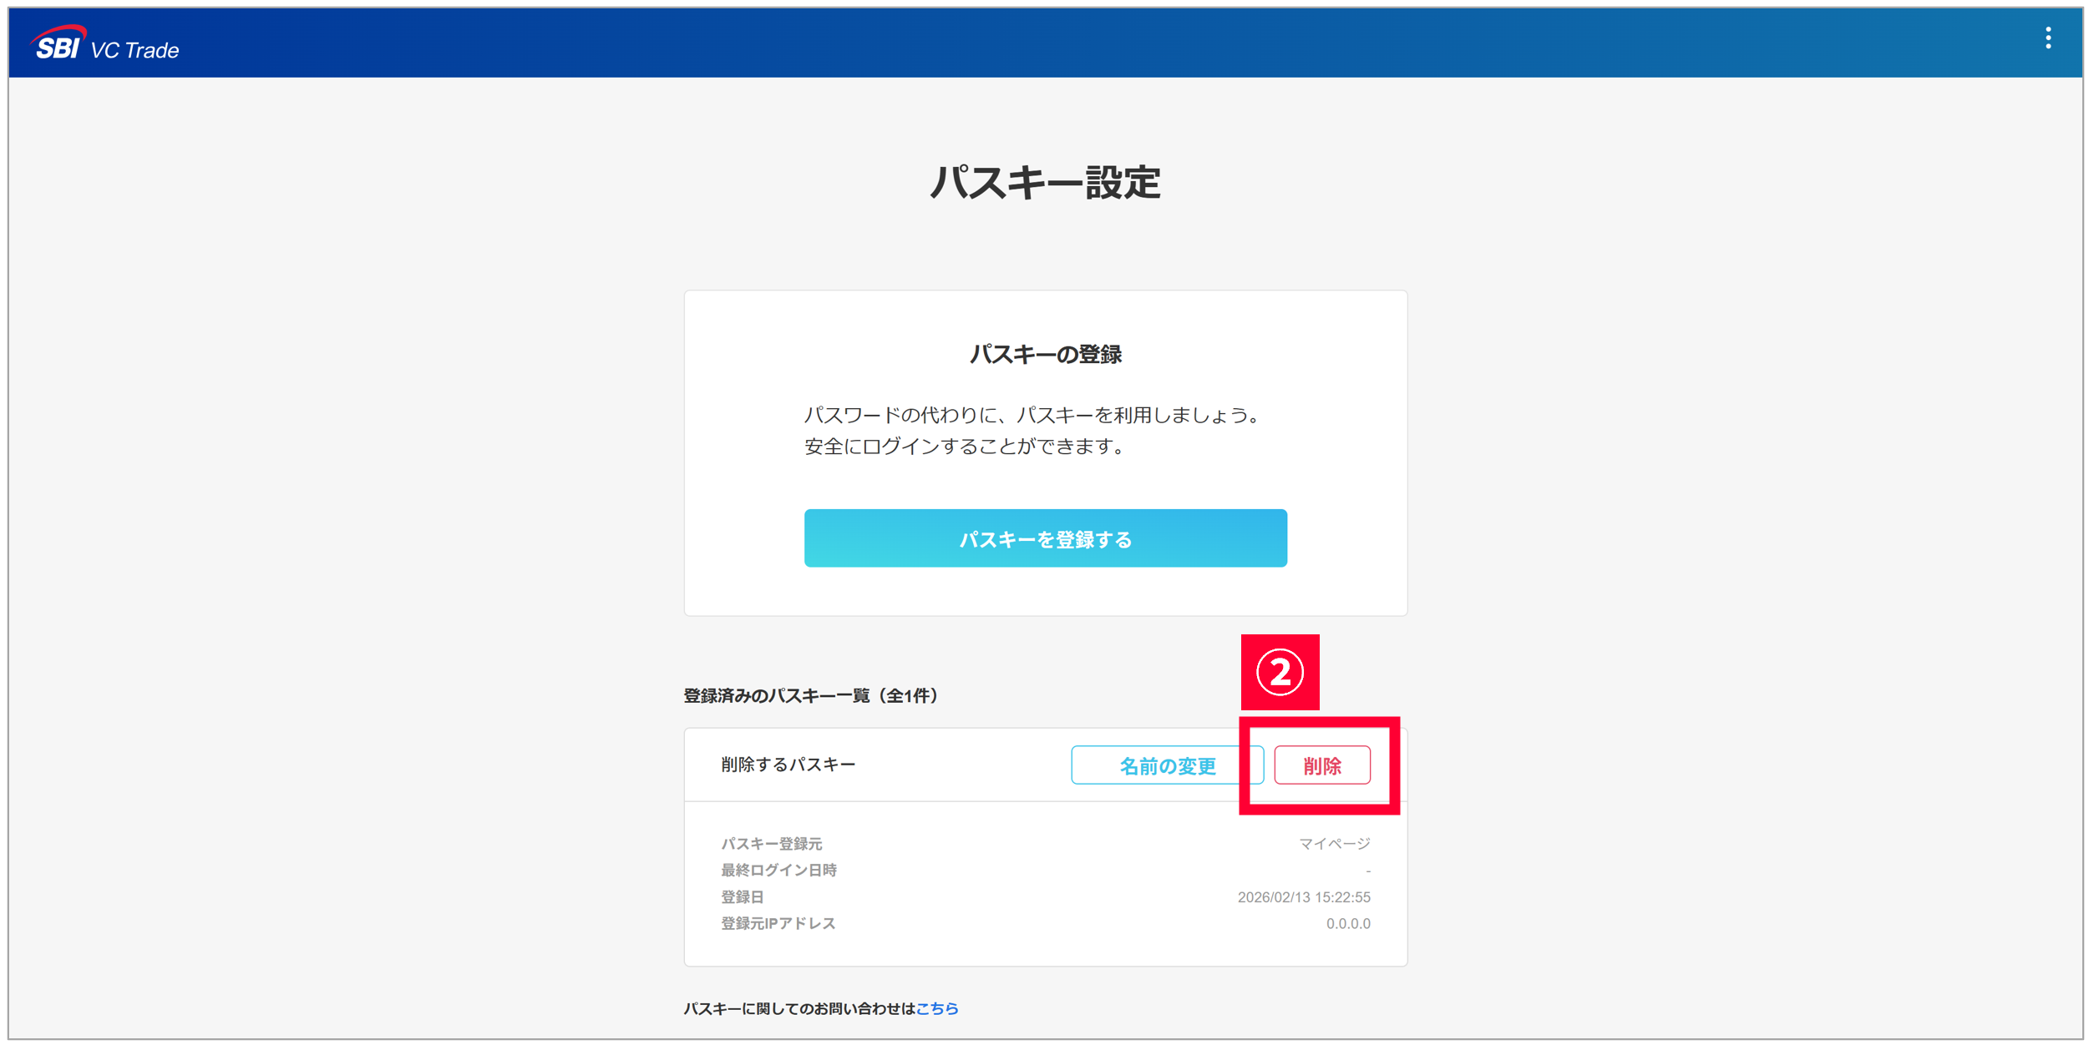Click the 名前の変更 button
2089x1045 pixels.
(x=1166, y=765)
